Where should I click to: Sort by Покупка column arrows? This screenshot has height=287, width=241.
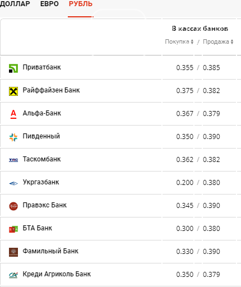[192, 41]
